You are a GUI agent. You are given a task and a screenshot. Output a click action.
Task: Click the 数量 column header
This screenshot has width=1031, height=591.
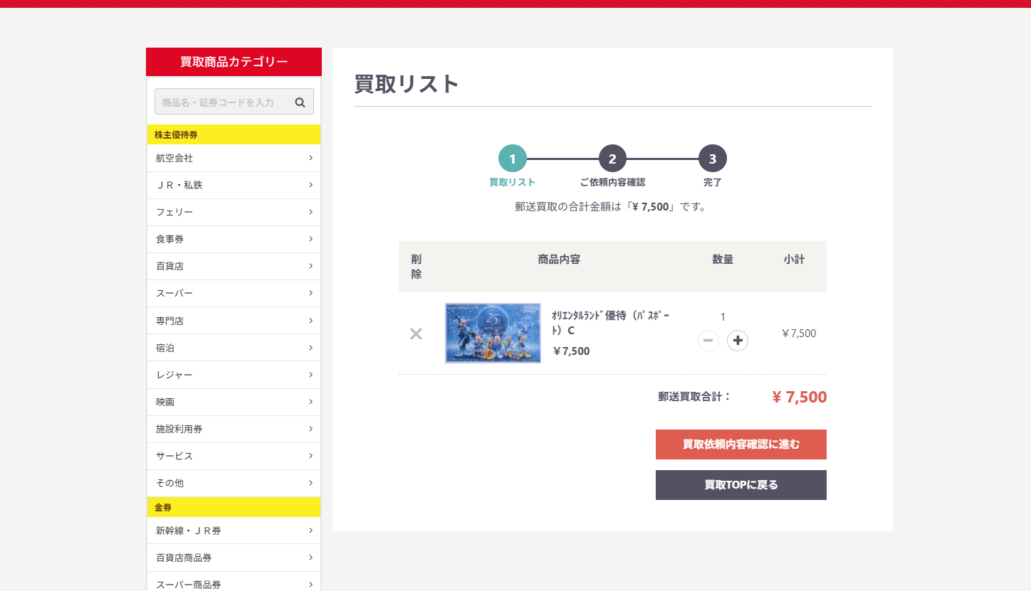(723, 260)
